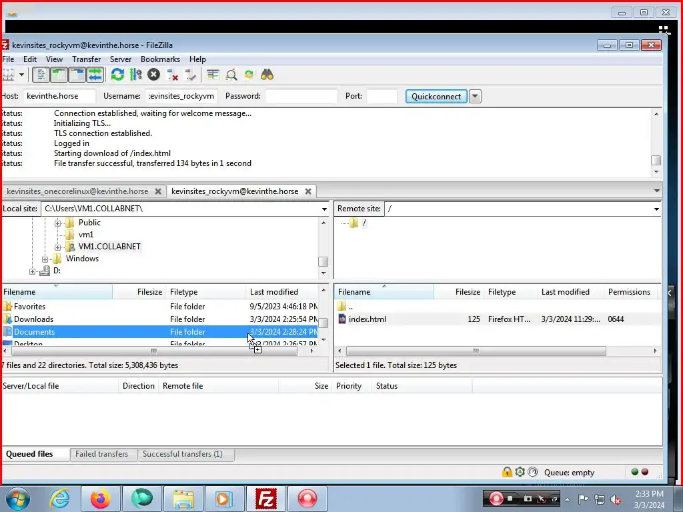This screenshot has width=683, height=512.
Task: Switch to the kevinsites_onecorelinux connection tab
Action: coord(77,191)
